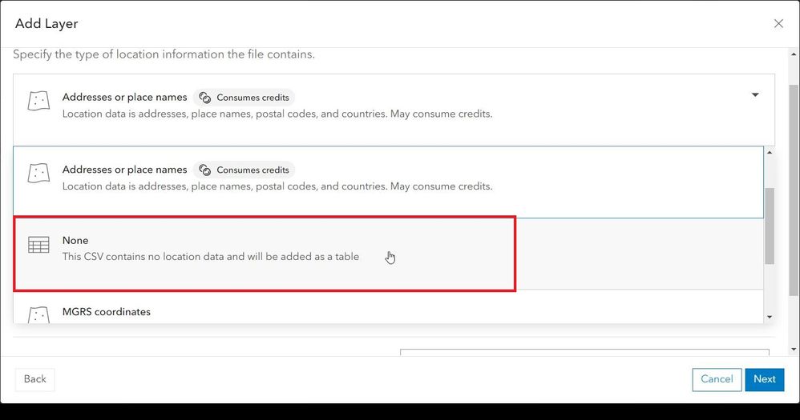The image size is (800, 420).
Task: Click 'Specify the type of location information' text
Action: coord(164,54)
